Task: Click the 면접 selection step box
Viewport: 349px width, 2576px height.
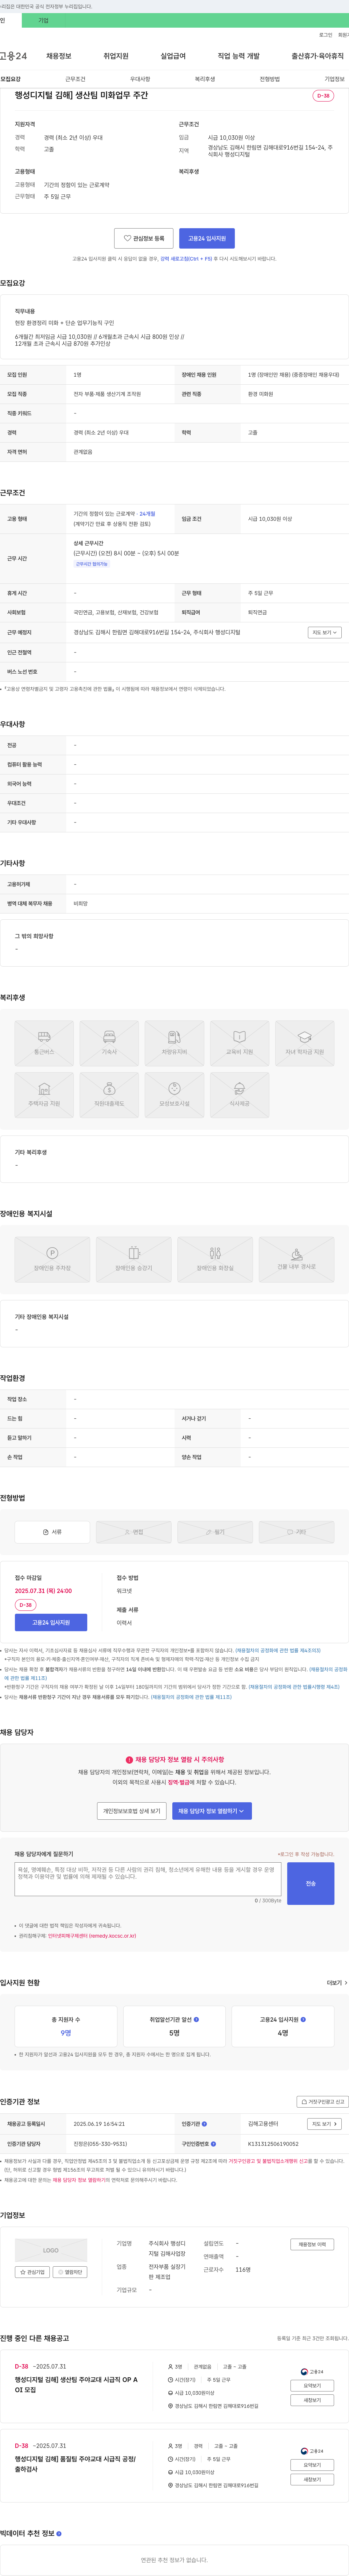Action: point(134,1531)
